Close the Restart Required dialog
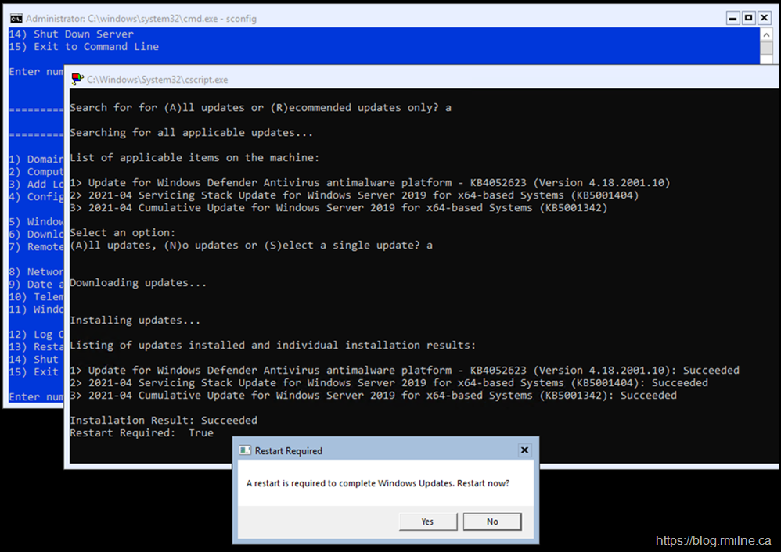This screenshot has height=552, width=781. [524, 450]
